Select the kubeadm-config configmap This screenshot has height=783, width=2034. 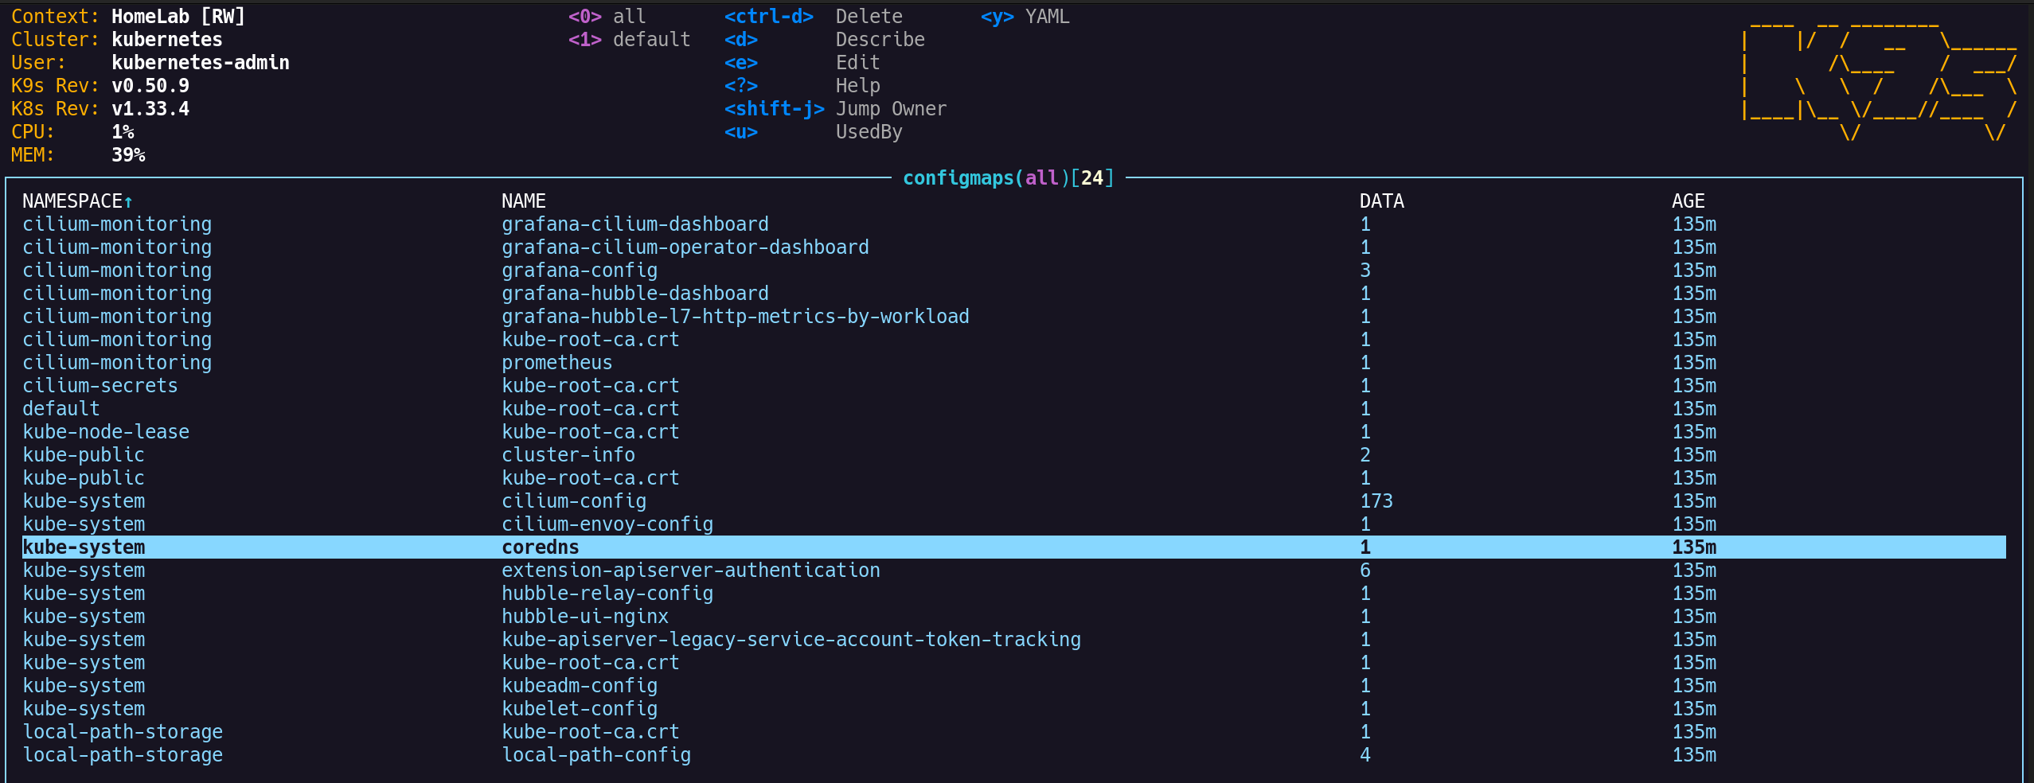pyautogui.click(x=1013, y=686)
